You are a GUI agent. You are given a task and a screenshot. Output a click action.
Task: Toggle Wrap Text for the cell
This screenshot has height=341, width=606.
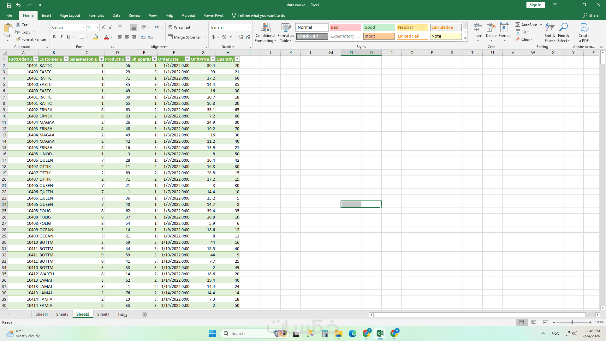tap(179, 27)
